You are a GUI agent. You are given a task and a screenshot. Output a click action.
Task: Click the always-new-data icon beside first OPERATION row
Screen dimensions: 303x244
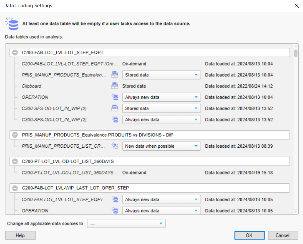click(115, 97)
